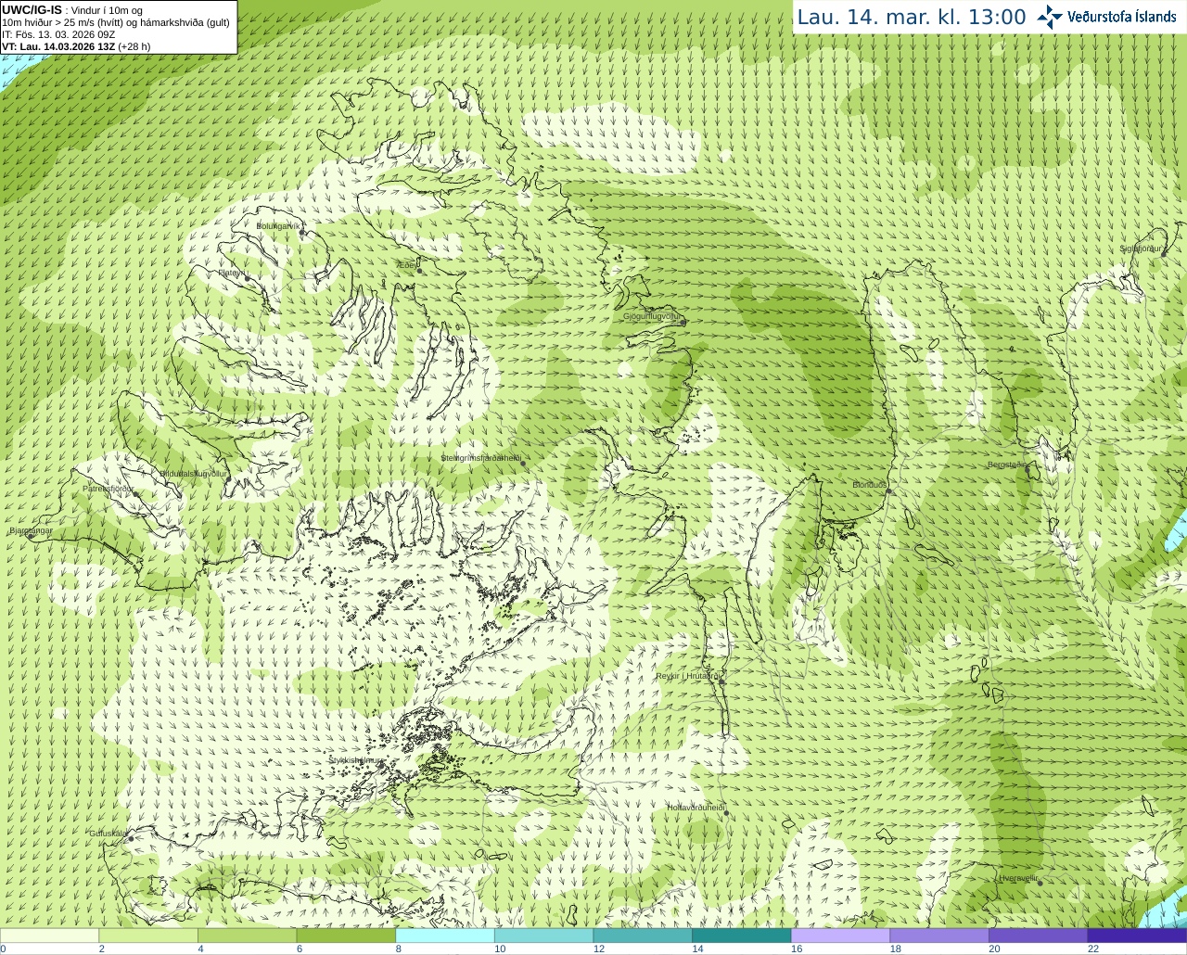Select the Bjargtangar station label
This screenshot has height=955, width=1187.
31,530
